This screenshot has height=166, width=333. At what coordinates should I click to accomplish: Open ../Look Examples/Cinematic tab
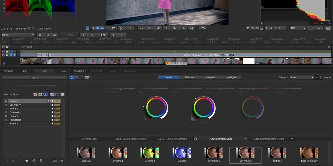click(x=173, y=139)
